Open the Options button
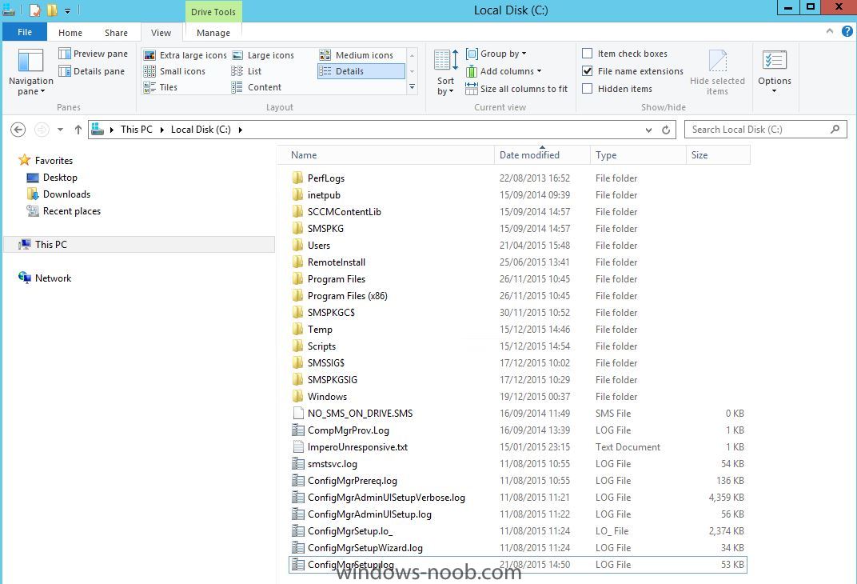Viewport: 857px width, 584px height. pos(775,71)
